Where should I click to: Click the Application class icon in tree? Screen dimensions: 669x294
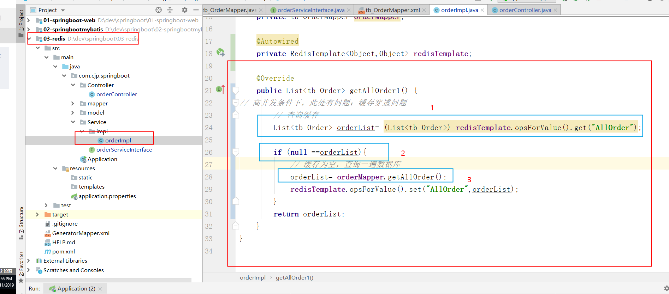[x=83, y=159]
